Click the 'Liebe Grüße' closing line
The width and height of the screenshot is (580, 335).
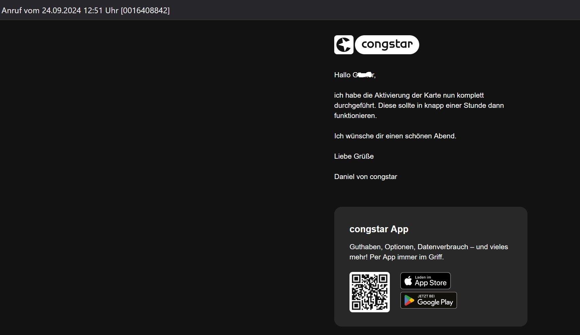(x=354, y=156)
